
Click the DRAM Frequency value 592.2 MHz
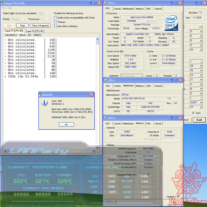click(x=148, y=149)
